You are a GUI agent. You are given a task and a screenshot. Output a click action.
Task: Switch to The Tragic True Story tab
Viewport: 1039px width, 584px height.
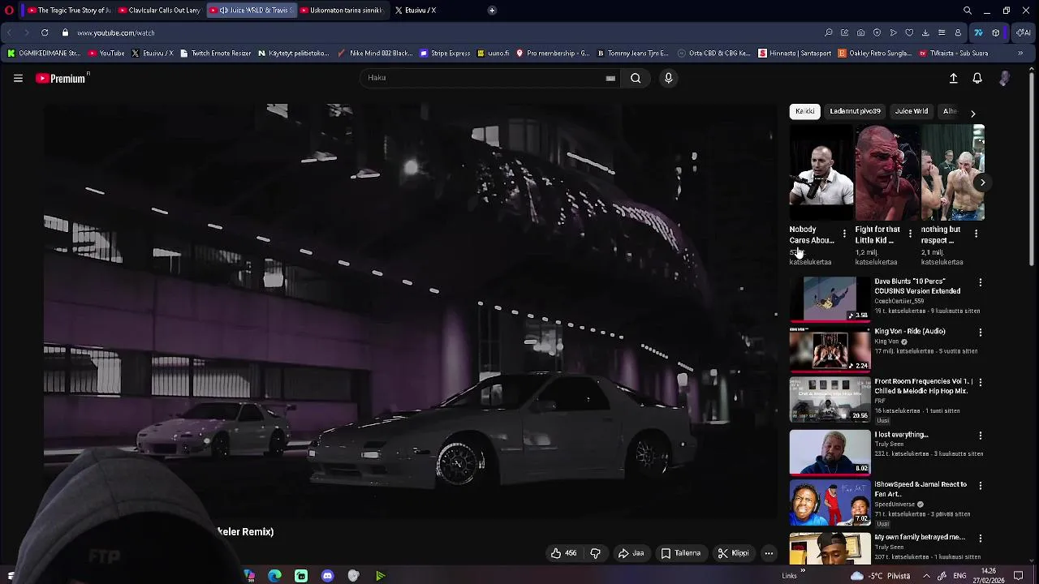pos(70,11)
